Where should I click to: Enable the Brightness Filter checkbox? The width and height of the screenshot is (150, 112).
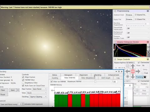(x=23, y=83)
